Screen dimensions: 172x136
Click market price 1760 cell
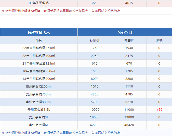tap(95, 48)
